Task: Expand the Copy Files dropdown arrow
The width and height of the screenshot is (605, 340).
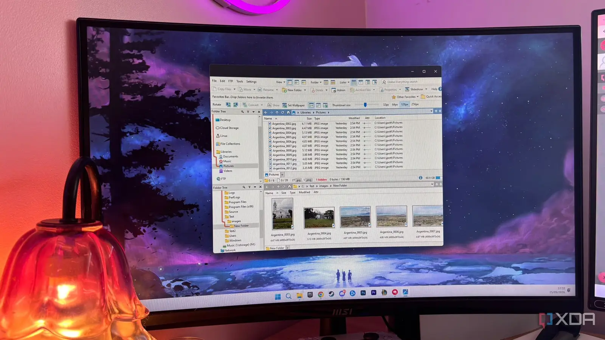Action: pyautogui.click(x=234, y=90)
